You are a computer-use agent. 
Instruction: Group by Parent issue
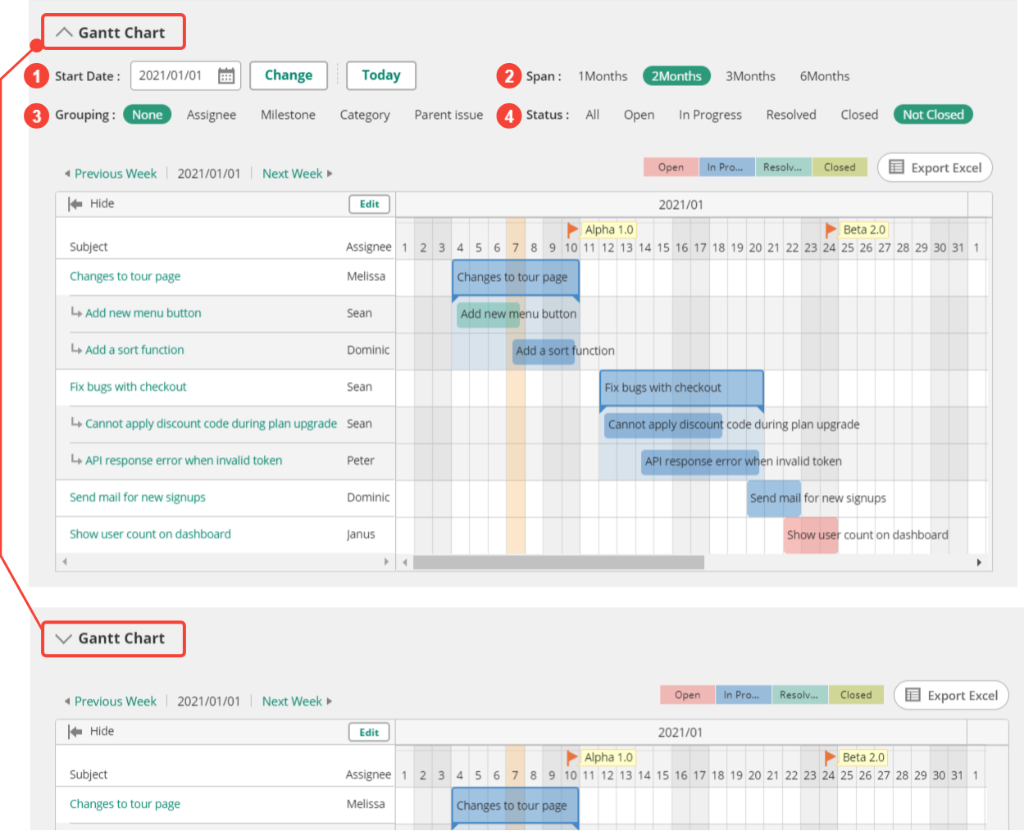[448, 115]
